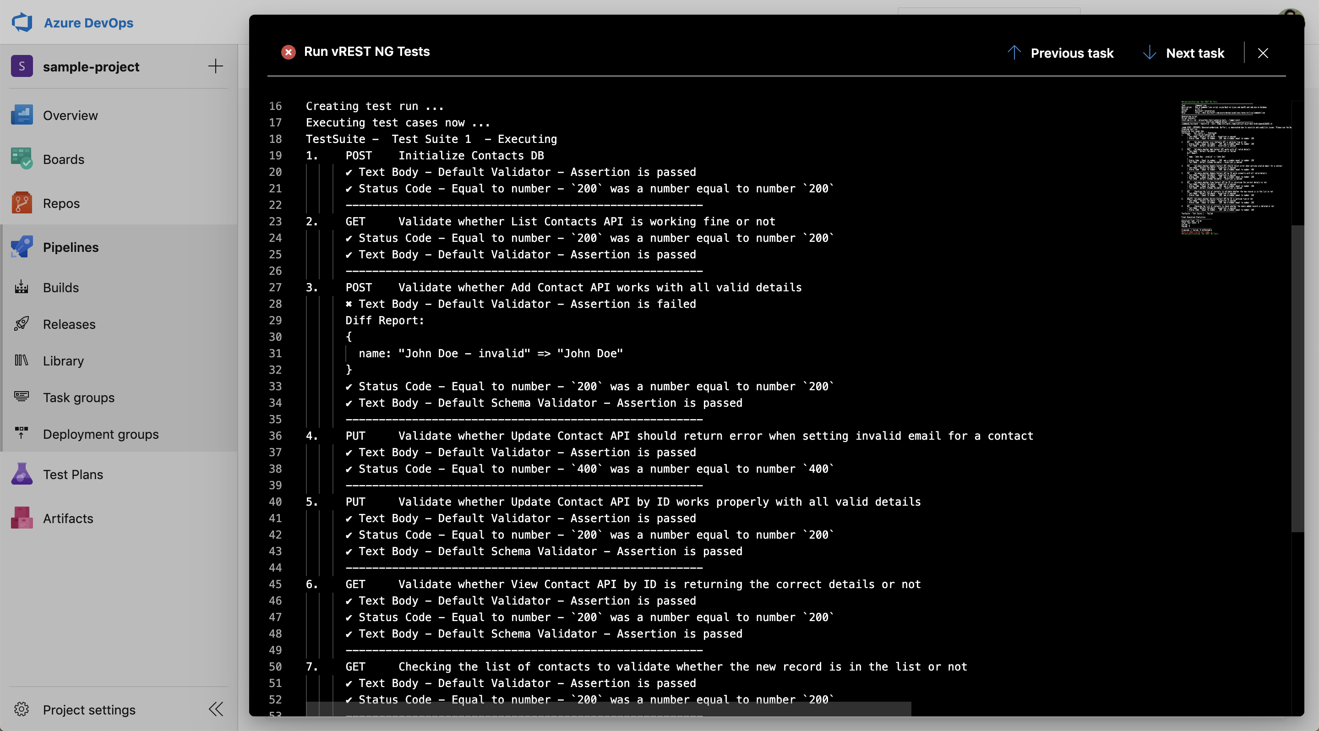The image size is (1319, 731).
Task: Open the sample-project name link
Action: (91, 66)
